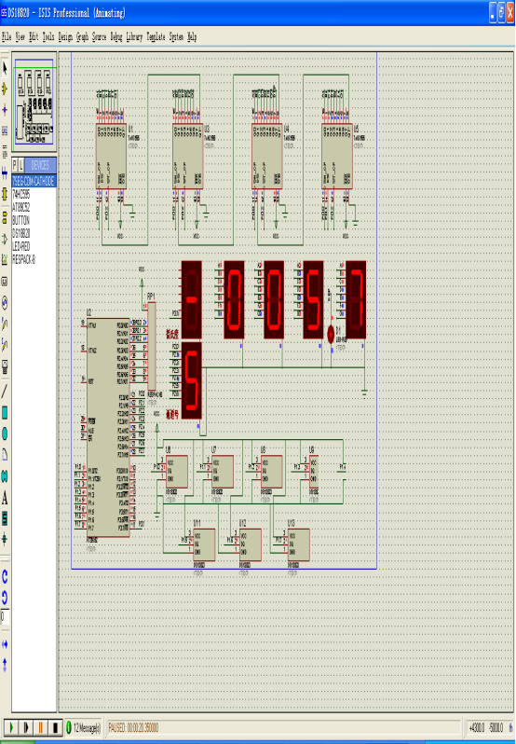The image size is (516, 744).
Task: Open the Design menu
Action: pyautogui.click(x=65, y=37)
